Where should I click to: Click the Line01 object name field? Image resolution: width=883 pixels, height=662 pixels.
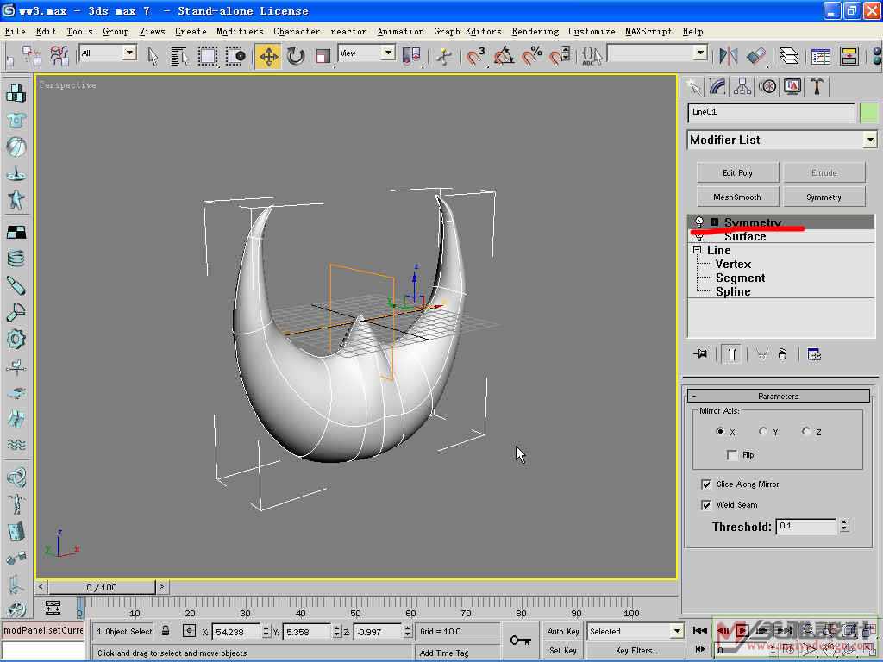pyautogui.click(x=771, y=113)
